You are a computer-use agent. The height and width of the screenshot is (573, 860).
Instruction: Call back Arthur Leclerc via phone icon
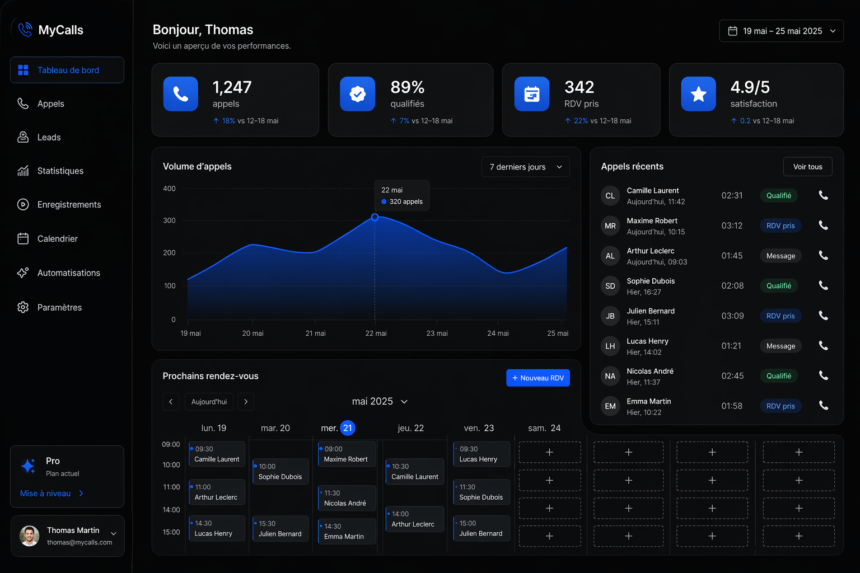pos(823,256)
